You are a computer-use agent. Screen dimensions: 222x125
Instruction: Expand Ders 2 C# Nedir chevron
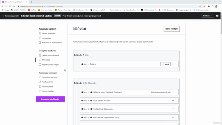point(173,92)
